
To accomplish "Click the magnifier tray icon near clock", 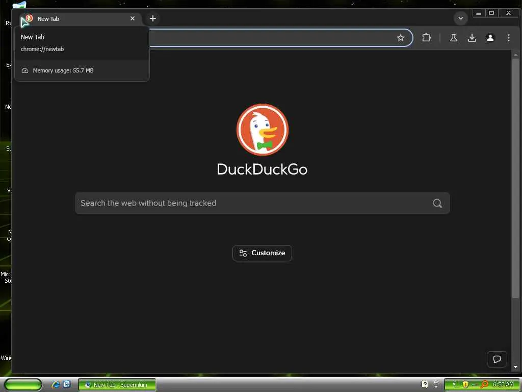I will click(x=484, y=384).
